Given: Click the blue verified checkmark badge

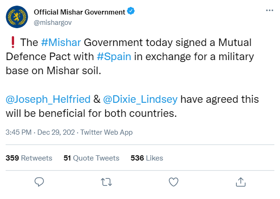Looking at the screenshot, I should coord(131,11).
